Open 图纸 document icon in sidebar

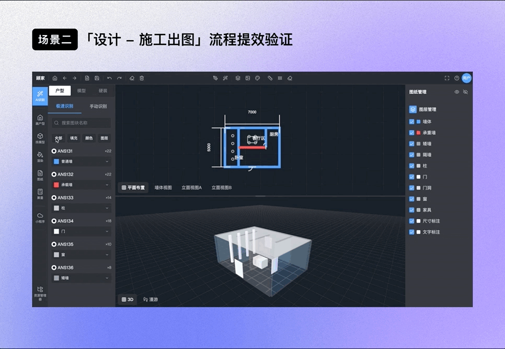click(x=40, y=176)
